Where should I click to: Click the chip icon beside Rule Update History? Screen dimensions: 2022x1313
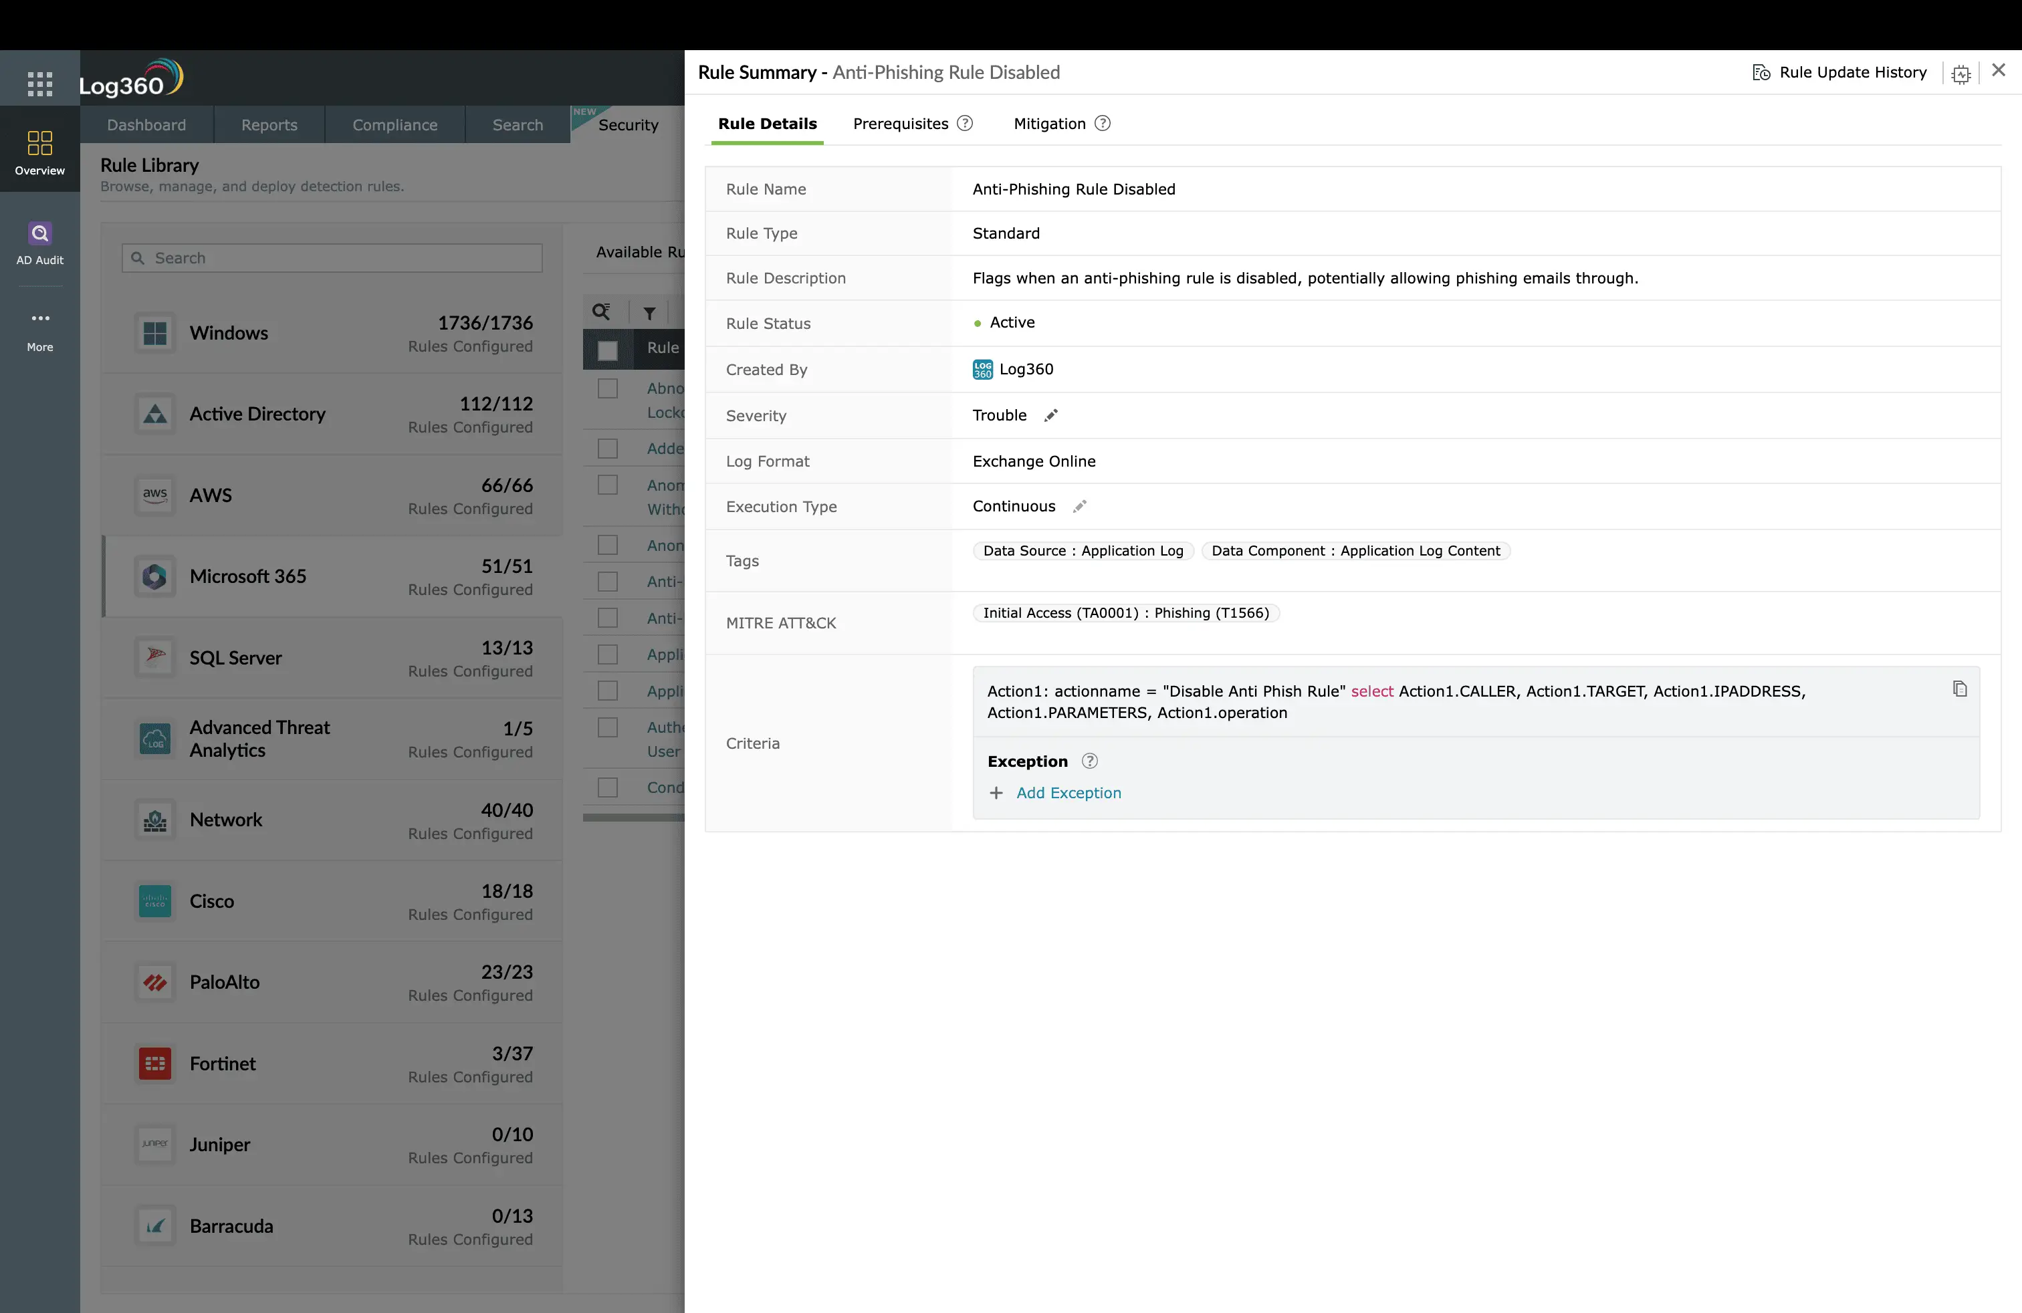1961,74
